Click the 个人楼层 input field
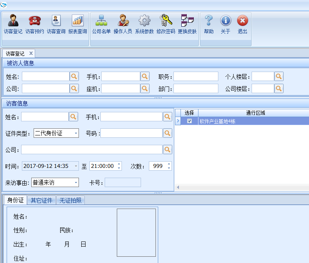The image size is (309, 263). (x=263, y=76)
